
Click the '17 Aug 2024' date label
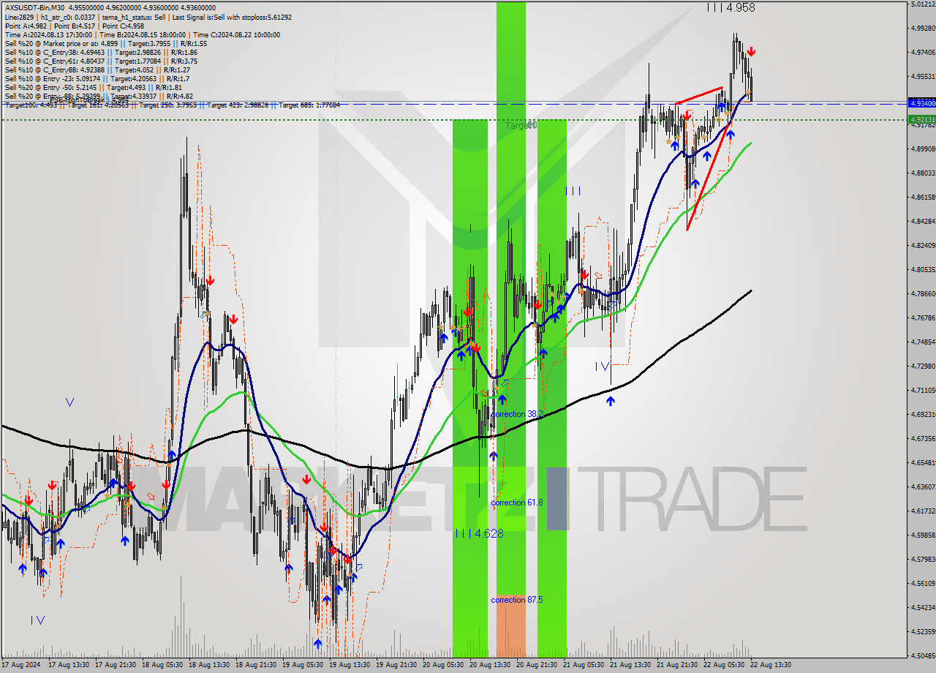click(22, 665)
